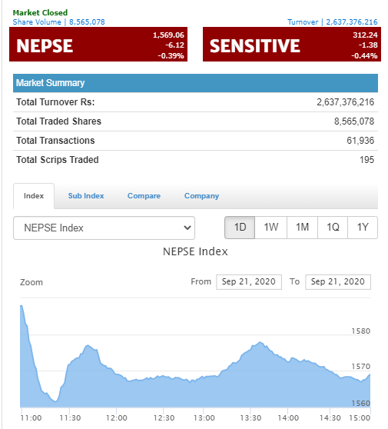
Task: Select the 1D range toggle
Action: coord(240,228)
